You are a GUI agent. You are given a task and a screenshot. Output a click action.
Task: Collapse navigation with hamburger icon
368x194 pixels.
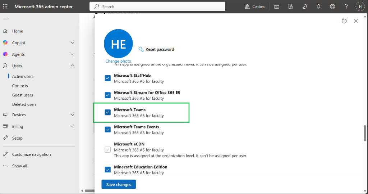pos(5,19)
